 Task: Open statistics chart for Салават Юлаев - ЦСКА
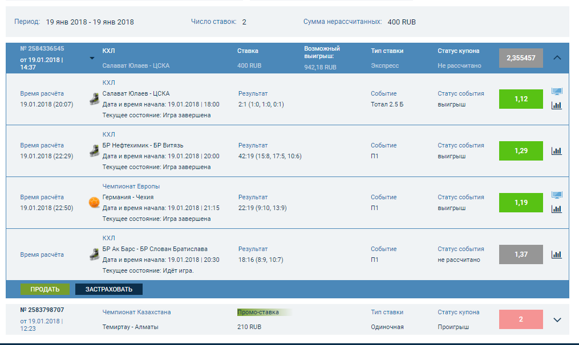(x=556, y=105)
